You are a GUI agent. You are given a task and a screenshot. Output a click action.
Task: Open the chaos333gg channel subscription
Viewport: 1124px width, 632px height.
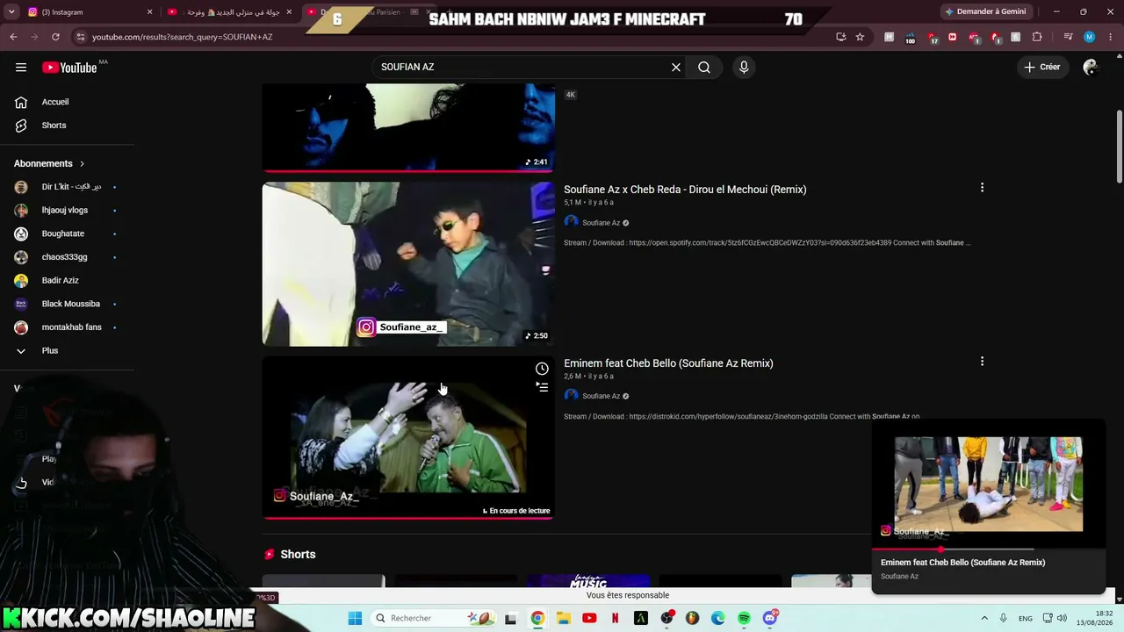coord(65,257)
